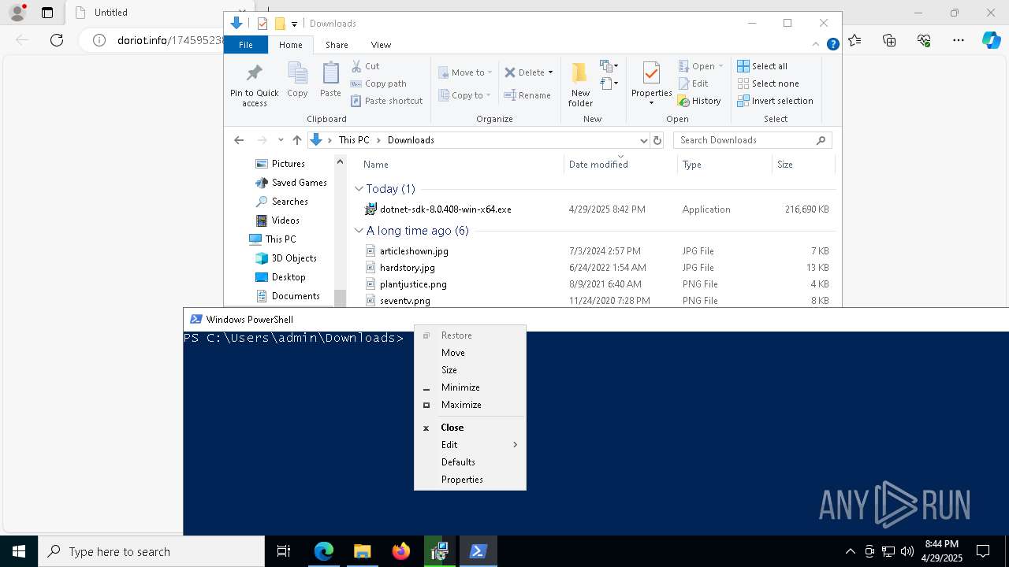The width and height of the screenshot is (1009, 567).
Task: Choose Close in PowerShell context menu
Action: (x=470, y=428)
